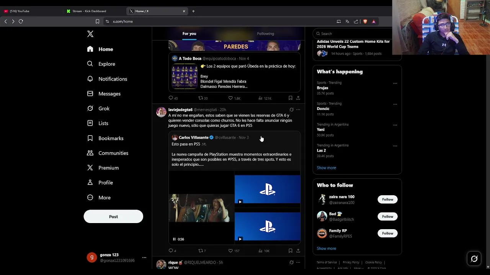Switch to the Following tab
The width and height of the screenshot is (490, 275).
tap(266, 34)
